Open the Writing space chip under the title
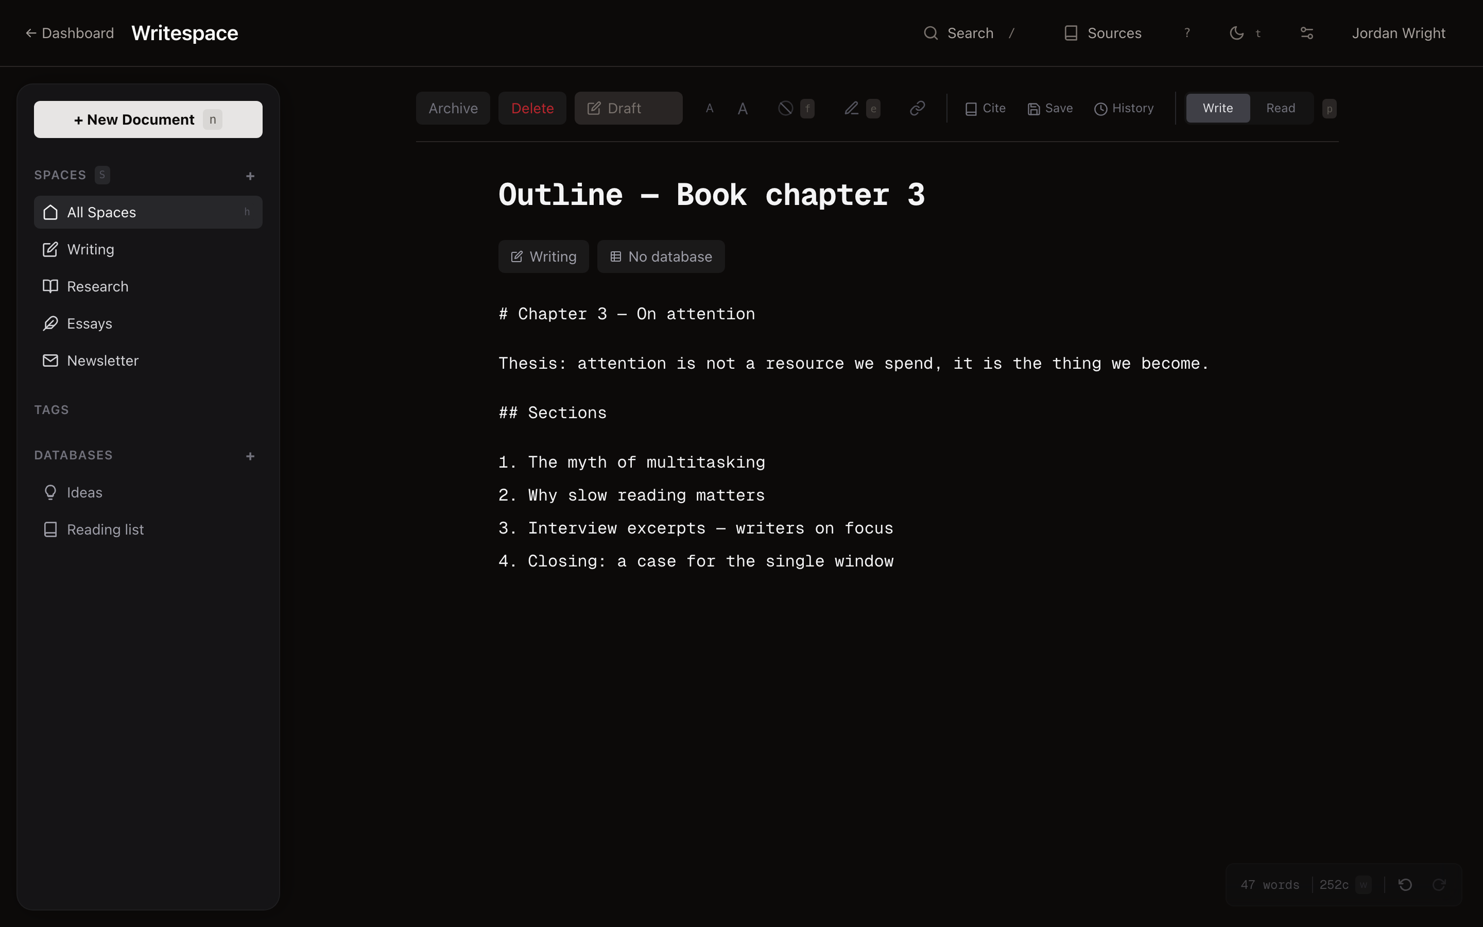The height and width of the screenshot is (927, 1483). [x=543, y=256]
